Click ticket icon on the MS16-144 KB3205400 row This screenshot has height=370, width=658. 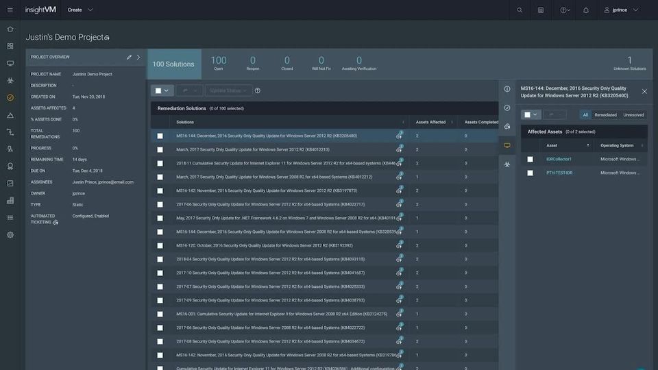coord(399,135)
